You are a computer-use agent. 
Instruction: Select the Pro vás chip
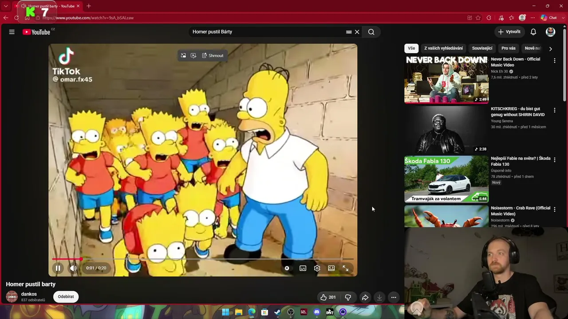click(x=509, y=48)
